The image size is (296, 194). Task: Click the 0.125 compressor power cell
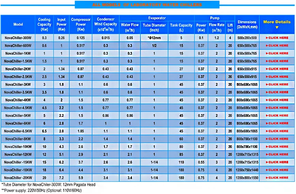[81, 38]
